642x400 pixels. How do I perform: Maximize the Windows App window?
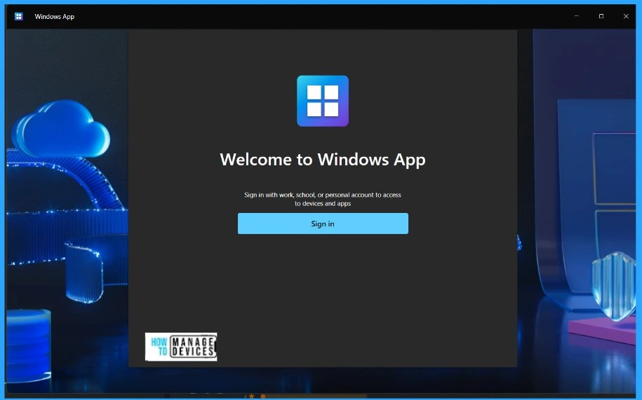tap(601, 16)
